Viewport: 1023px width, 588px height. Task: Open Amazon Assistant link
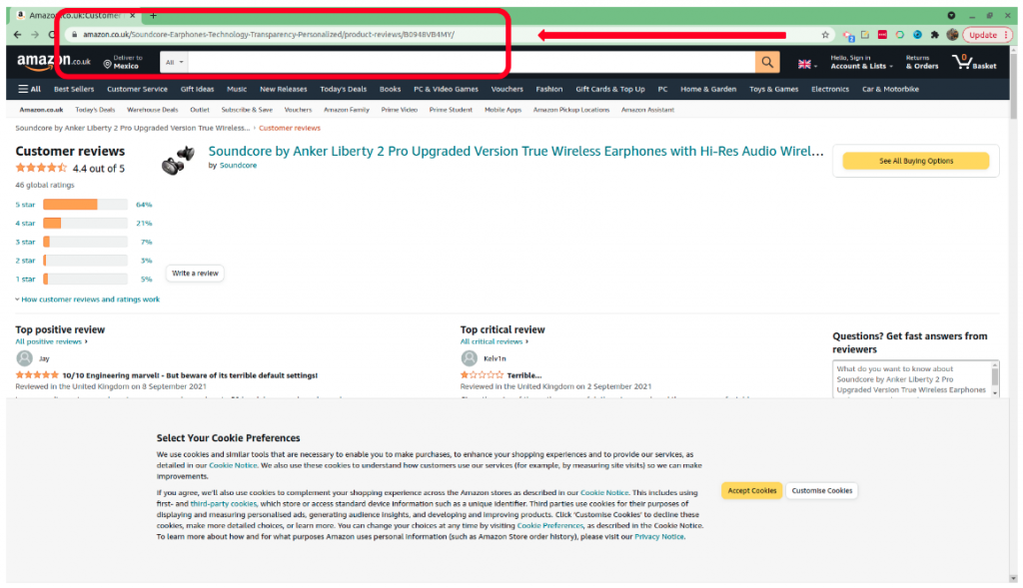pos(647,110)
